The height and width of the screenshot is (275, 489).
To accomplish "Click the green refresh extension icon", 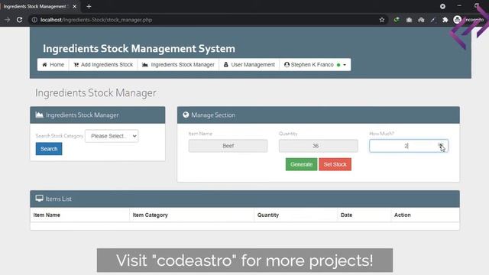I will coord(397,20).
